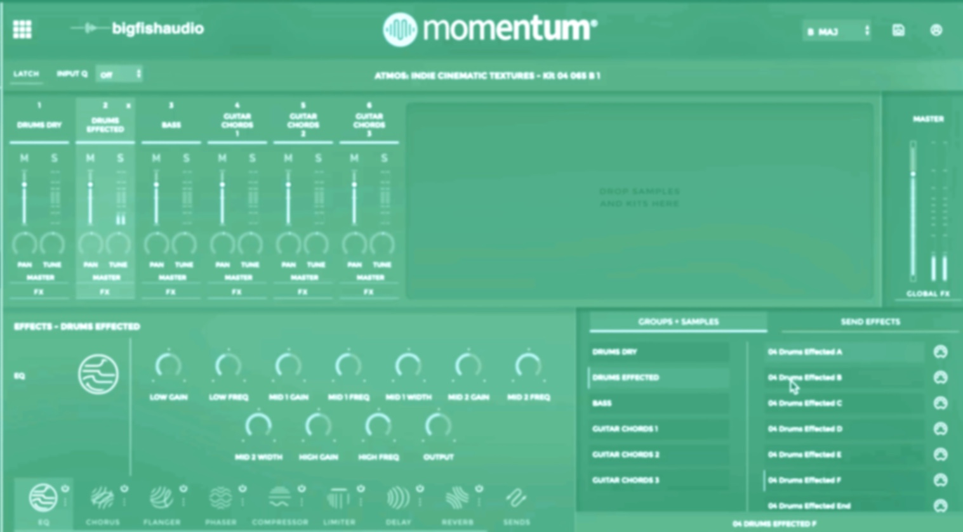Toggle the Reverb power switch
Viewport: 963px width, 532px height.
(x=479, y=489)
